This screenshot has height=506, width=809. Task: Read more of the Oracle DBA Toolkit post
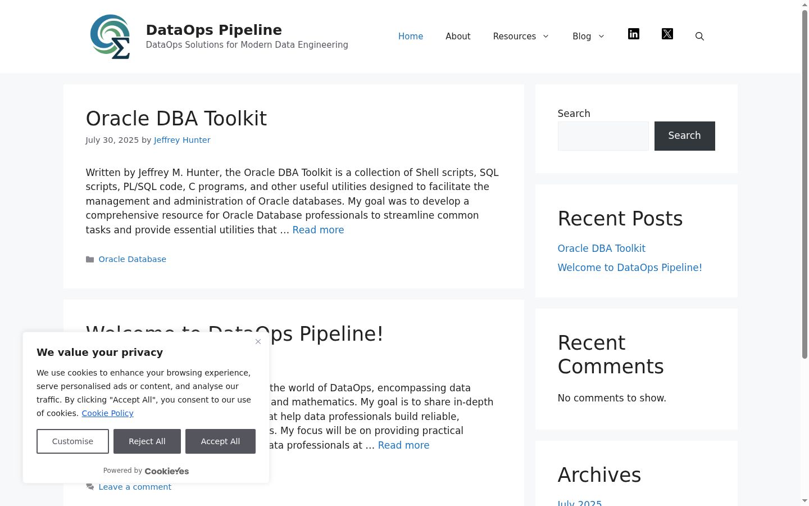point(318,230)
